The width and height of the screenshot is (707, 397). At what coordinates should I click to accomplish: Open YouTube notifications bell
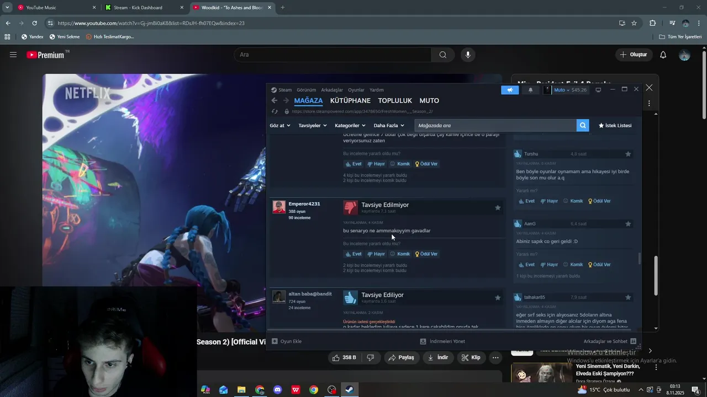[x=663, y=55]
